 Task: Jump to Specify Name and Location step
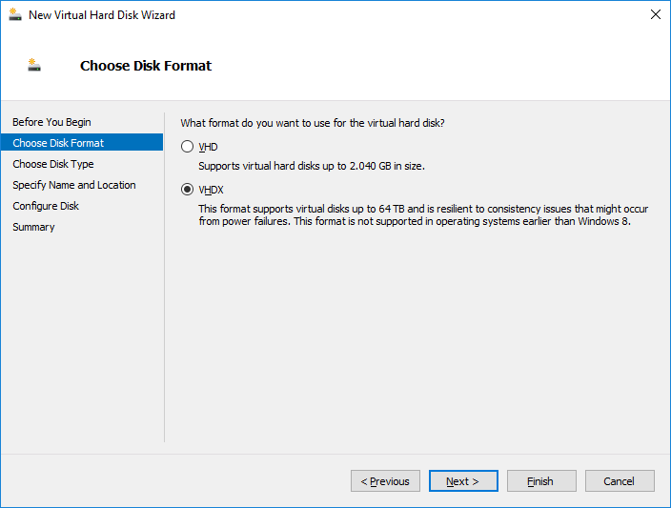click(x=74, y=185)
